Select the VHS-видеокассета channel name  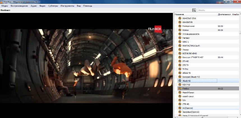pos(191,34)
